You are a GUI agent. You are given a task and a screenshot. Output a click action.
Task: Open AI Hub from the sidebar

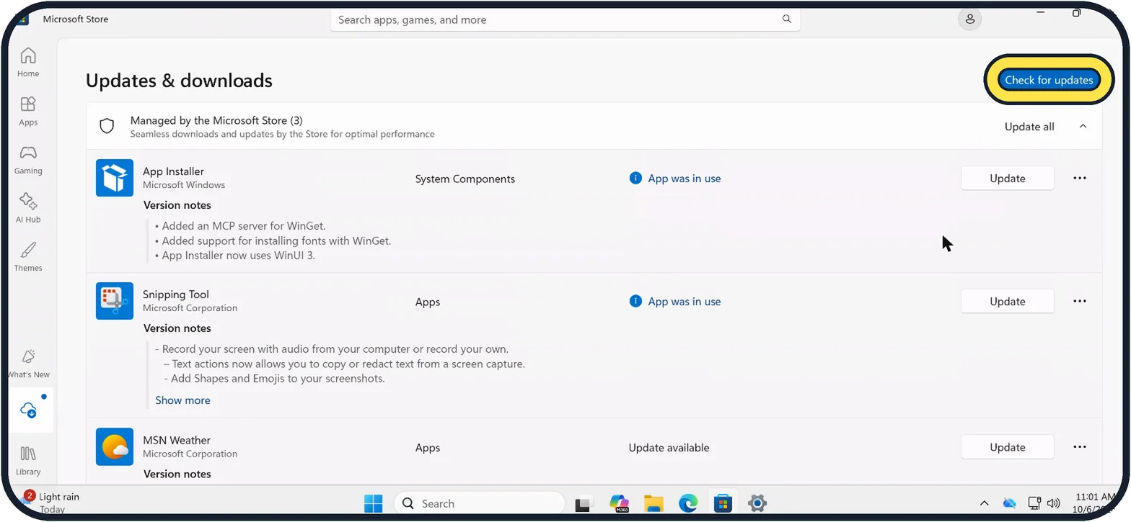click(x=28, y=208)
